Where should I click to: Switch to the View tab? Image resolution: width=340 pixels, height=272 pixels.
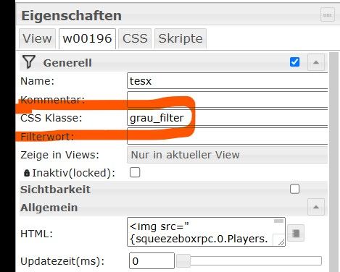coord(37,38)
